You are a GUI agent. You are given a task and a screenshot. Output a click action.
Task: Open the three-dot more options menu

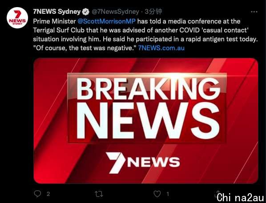point(254,12)
